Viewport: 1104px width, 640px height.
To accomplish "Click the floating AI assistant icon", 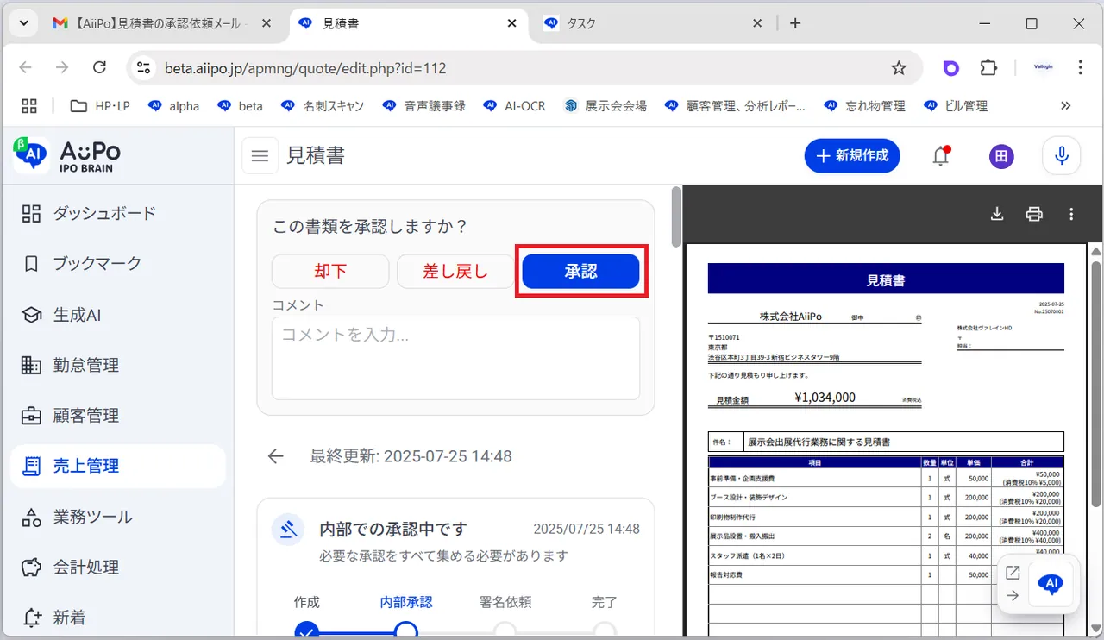I will [1051, 584].
